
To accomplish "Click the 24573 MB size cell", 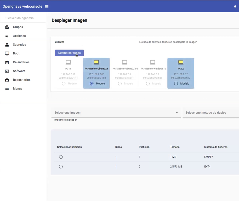I will coord(176,167).
